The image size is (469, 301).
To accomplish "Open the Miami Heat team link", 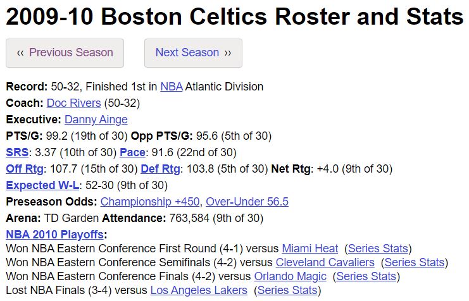I will [x=310, y=249].
